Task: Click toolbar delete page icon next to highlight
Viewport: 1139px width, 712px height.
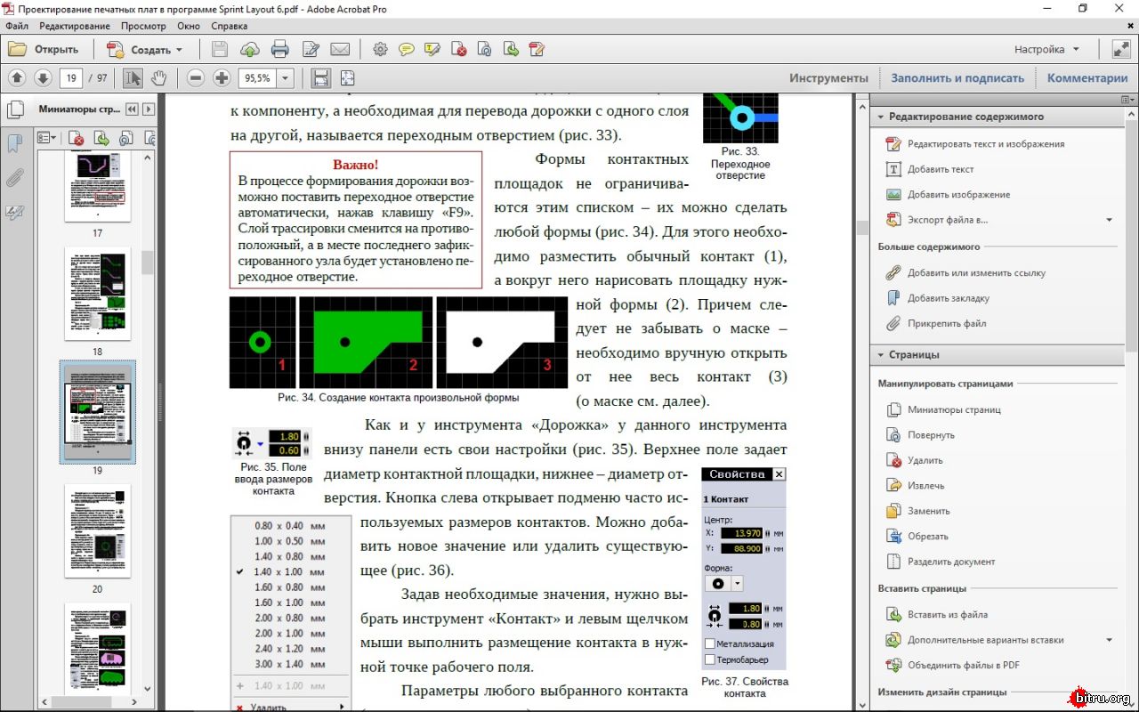Action: click(459, 49)
